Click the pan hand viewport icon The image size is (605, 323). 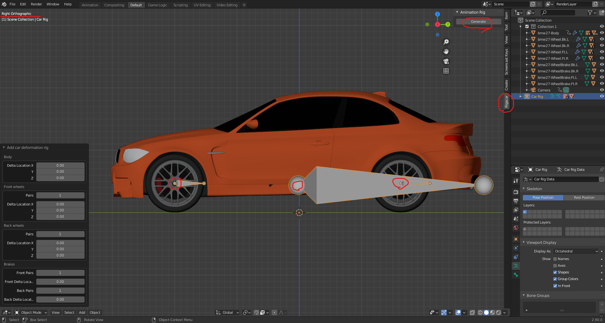[446, 51]
